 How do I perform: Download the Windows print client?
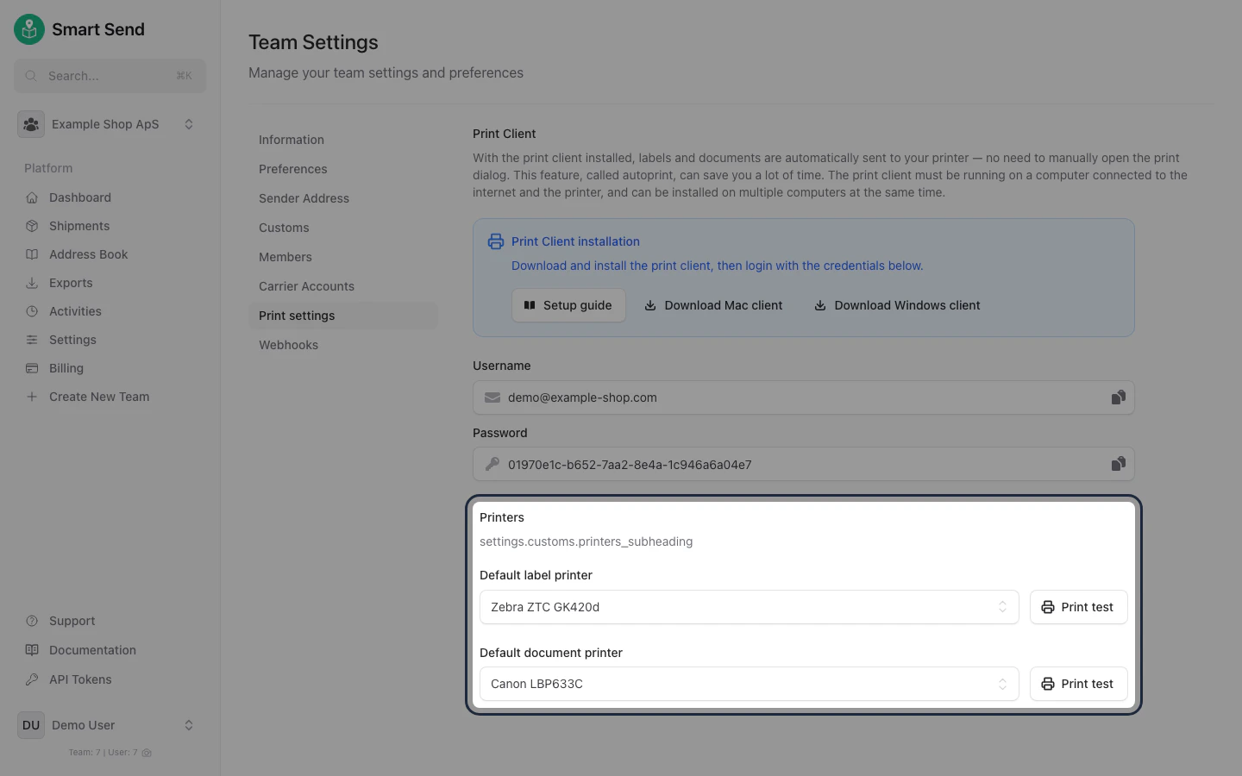[895, 305]
